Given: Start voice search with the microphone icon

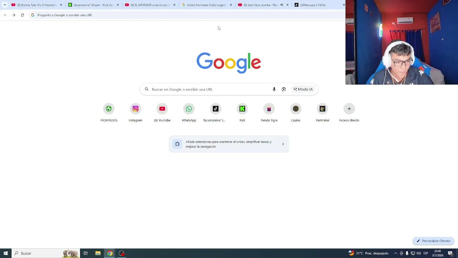Looking at the screenshot, I should (274, 89).
